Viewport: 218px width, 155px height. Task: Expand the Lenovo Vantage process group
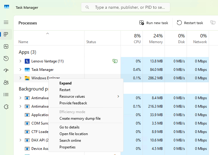point(21,61)
